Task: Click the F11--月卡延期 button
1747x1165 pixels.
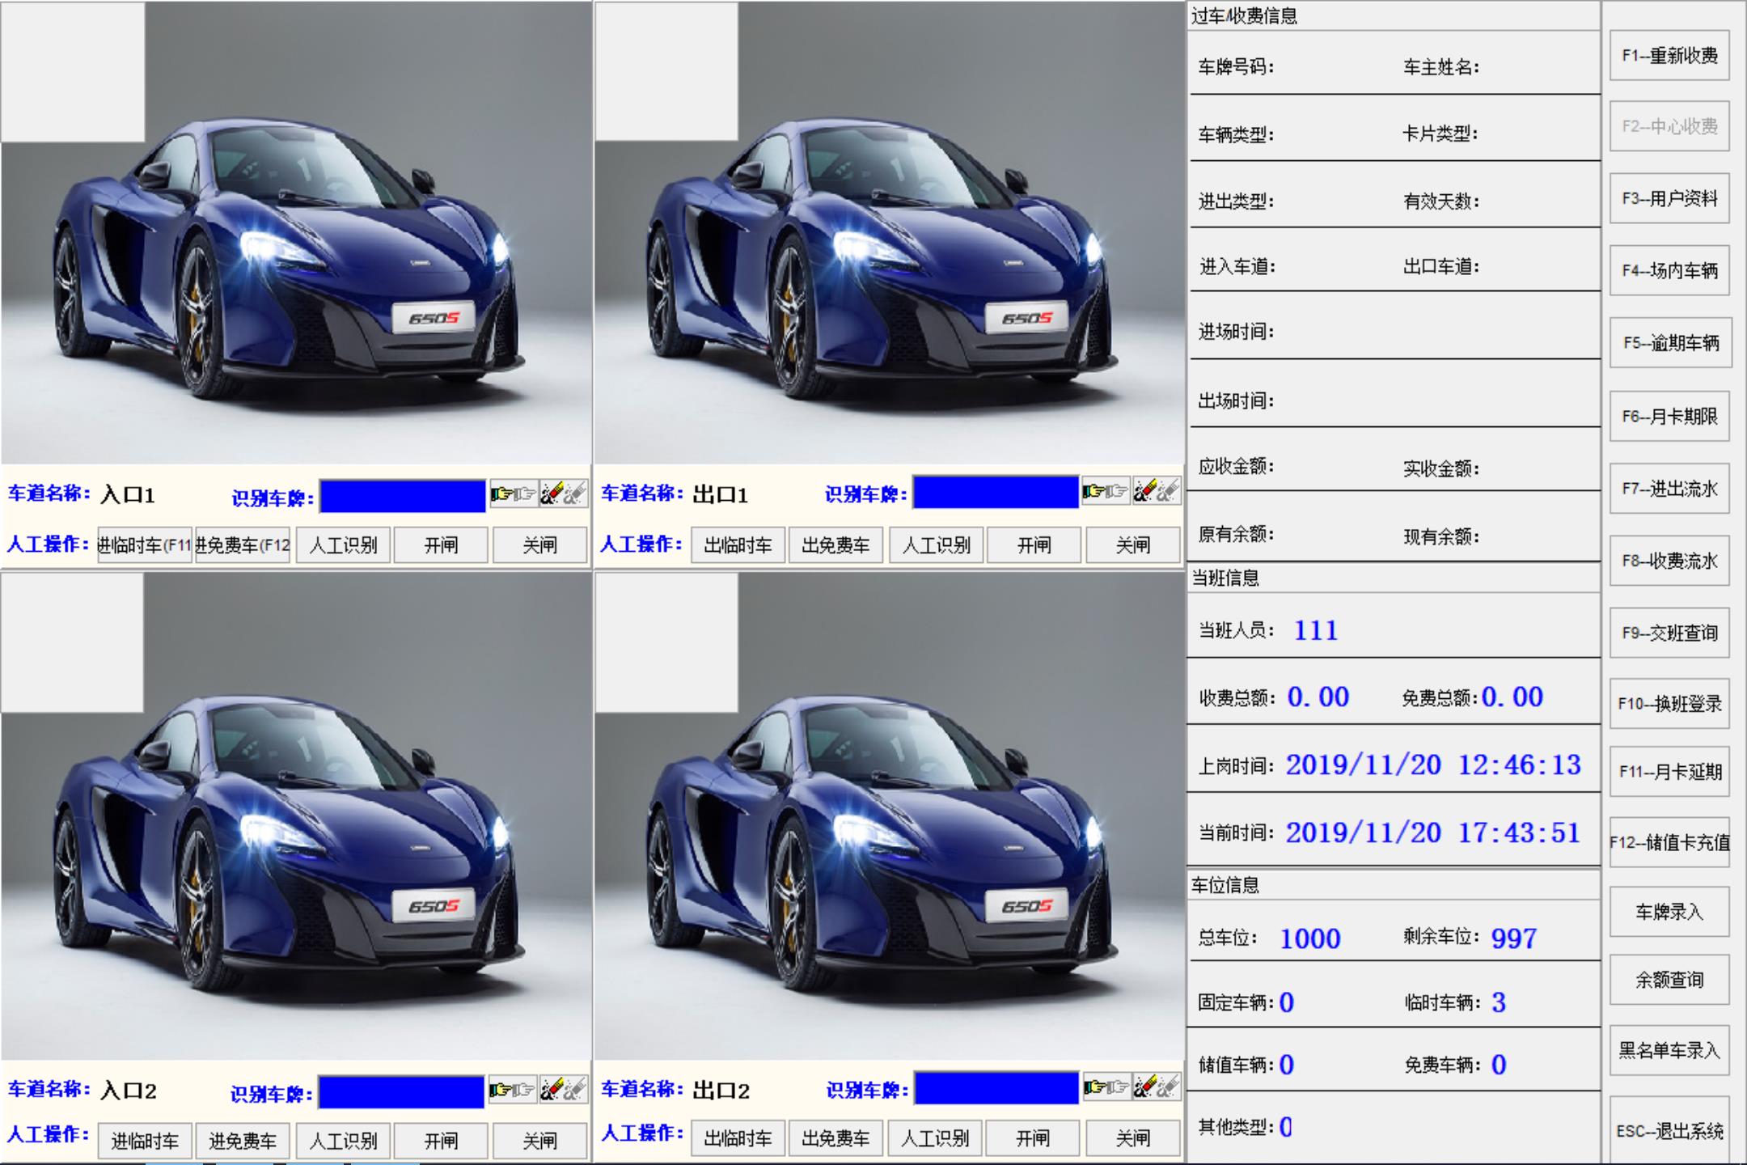Action: click(x=1670, y=770)
